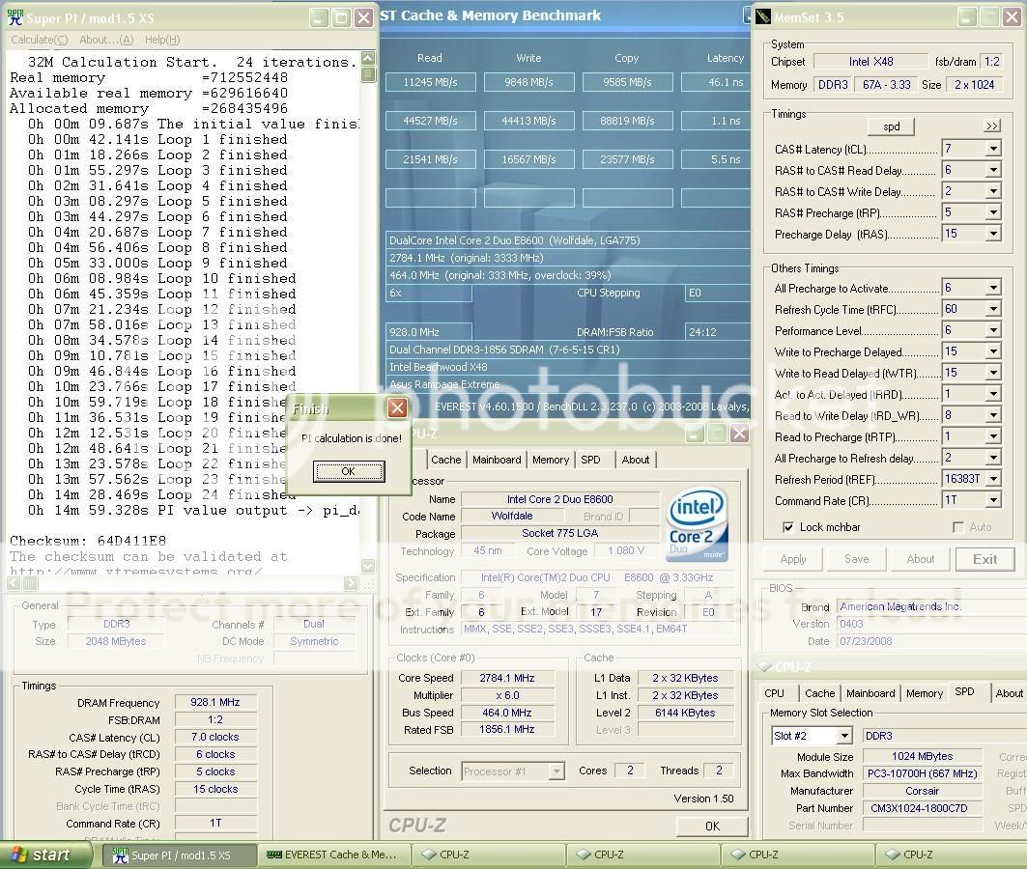Open the About tab in the Memory Slot CPU-Z window

pos(1009,693)
